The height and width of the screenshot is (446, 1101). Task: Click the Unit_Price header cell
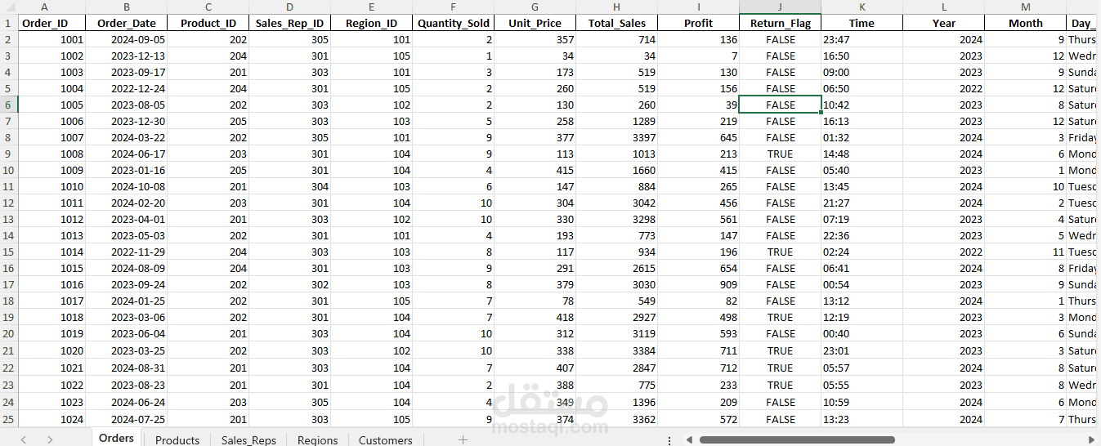(x=535, y=23)
